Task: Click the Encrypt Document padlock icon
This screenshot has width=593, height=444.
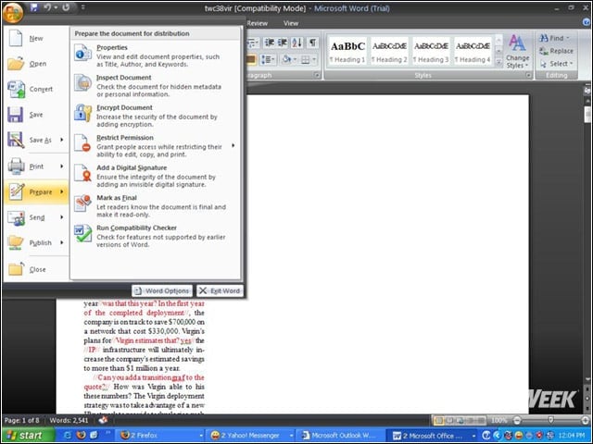Action: point(82,113)
